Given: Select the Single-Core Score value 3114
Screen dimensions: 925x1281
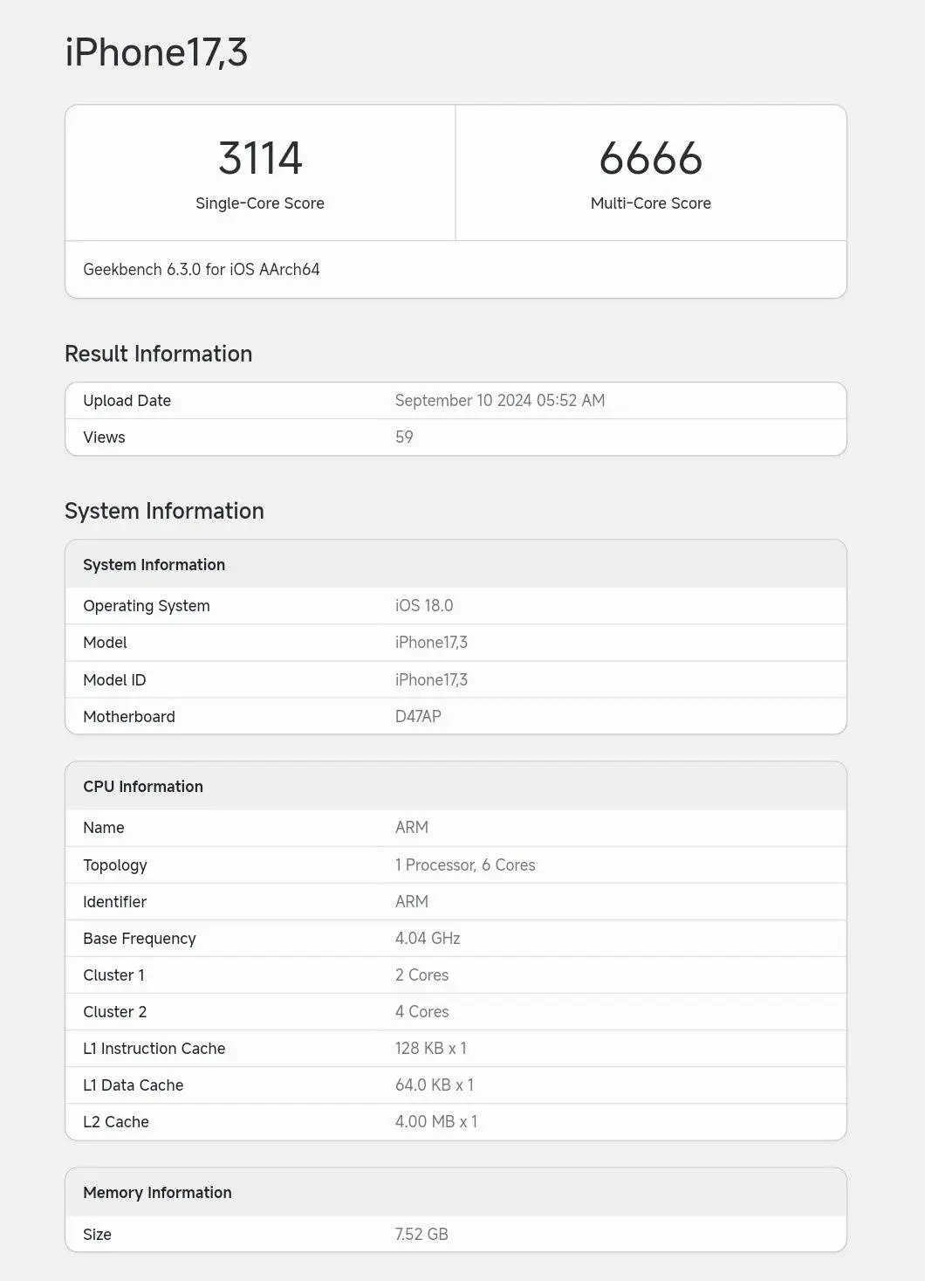Looking at the screenshot, I should coord(259,158).
